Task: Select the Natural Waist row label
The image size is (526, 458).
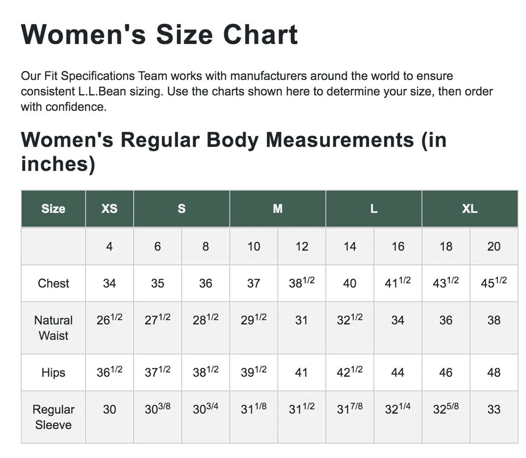Action: [53, 328]
